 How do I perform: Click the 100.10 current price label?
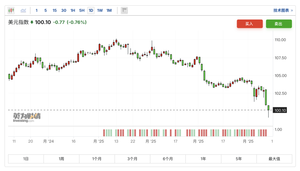coord(280,110)
